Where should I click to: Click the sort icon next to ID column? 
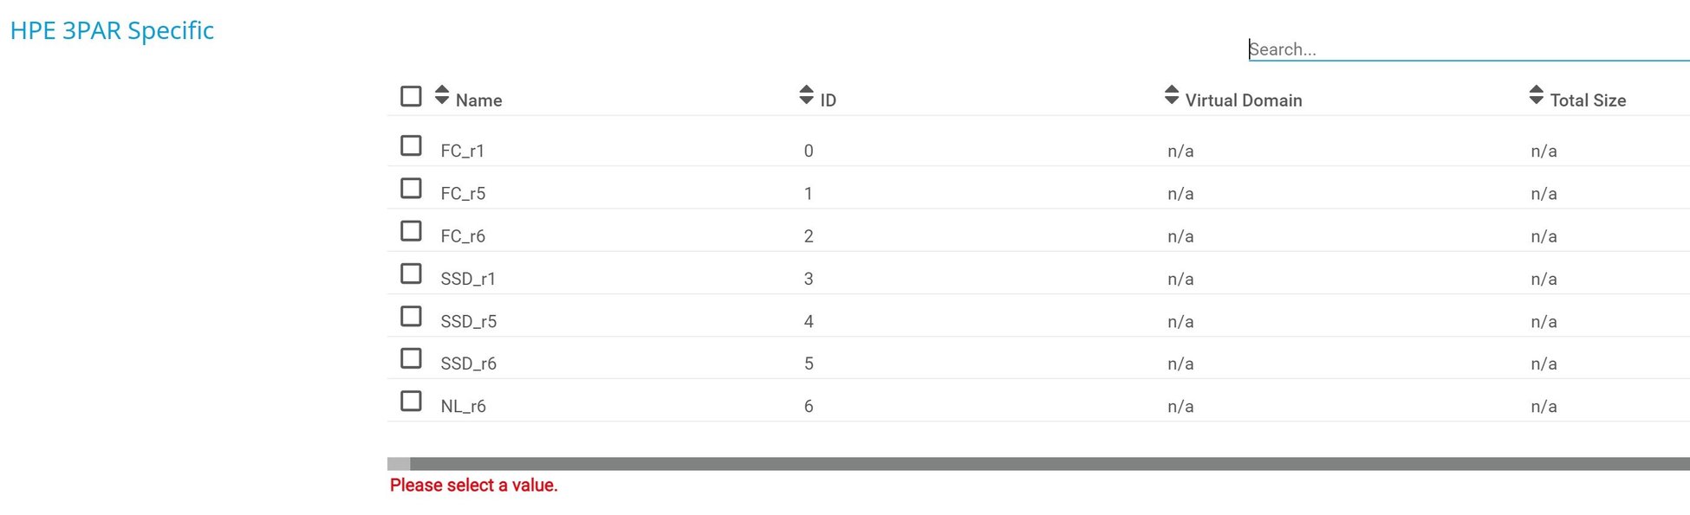(x=803, y=95)
